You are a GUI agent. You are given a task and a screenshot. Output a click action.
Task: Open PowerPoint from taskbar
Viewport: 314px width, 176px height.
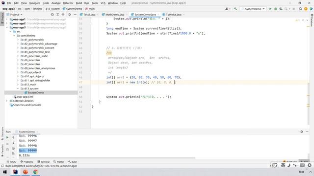26,172
